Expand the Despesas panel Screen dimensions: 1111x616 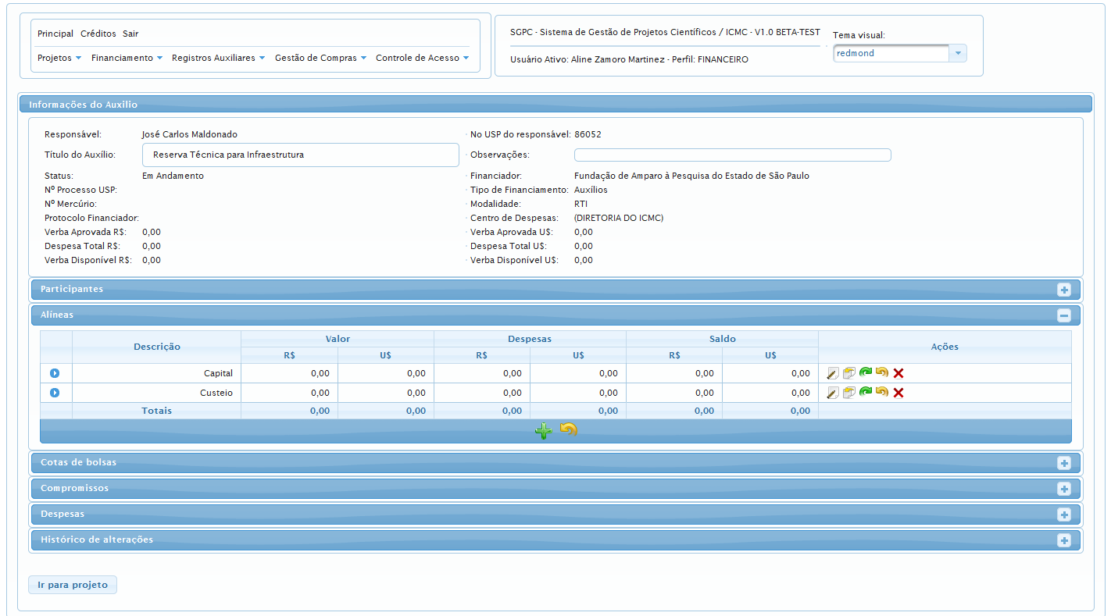(1063, 515)
